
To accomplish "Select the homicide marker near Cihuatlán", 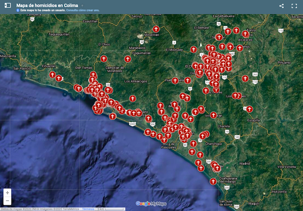I will (x=53, y=74).
